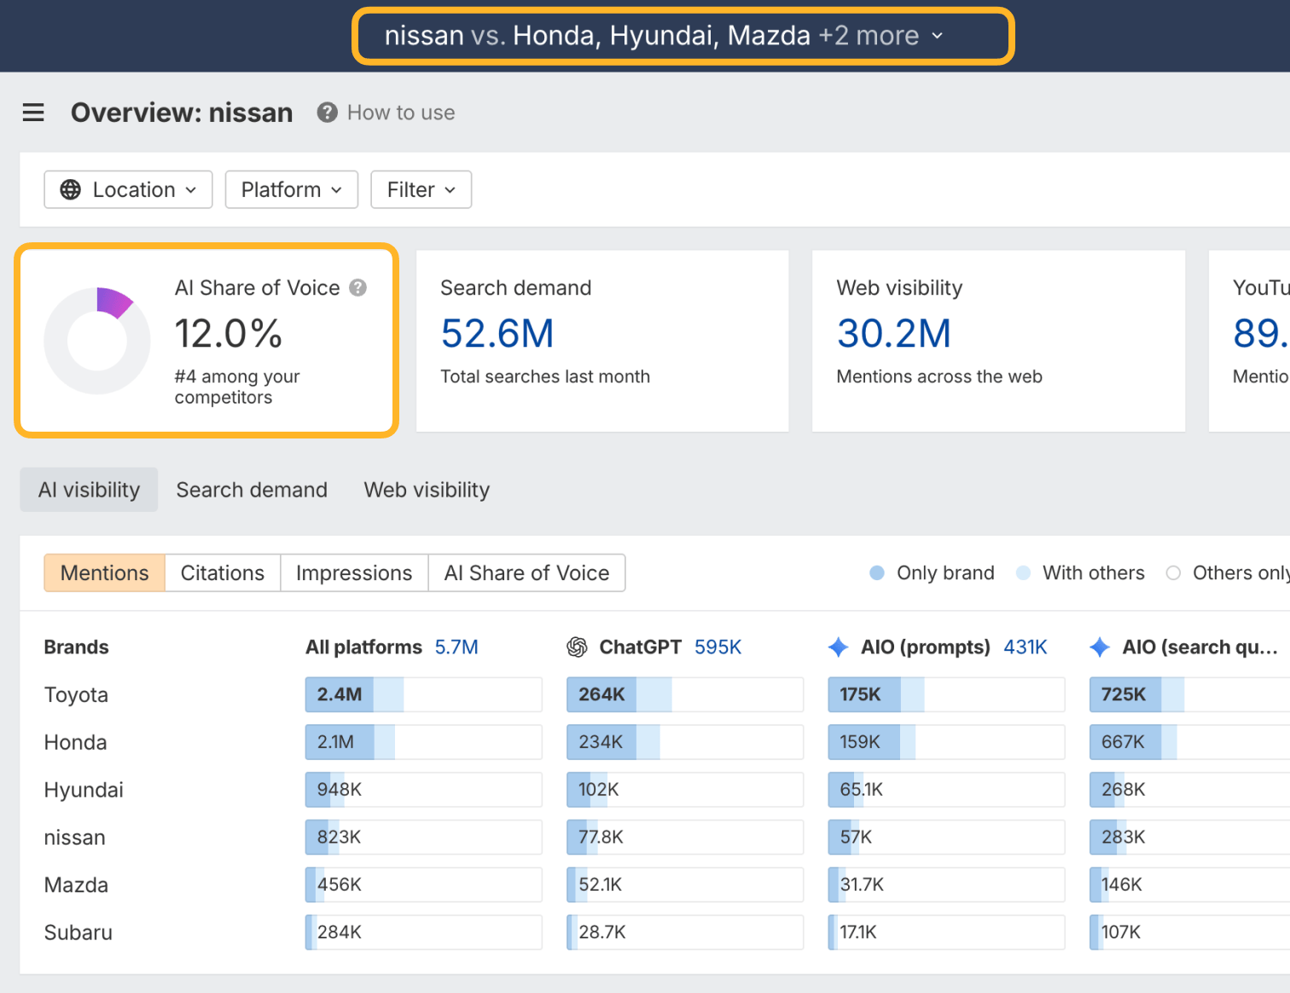
Task: Select the Impressions segment tab
Action: pos(354,573)
